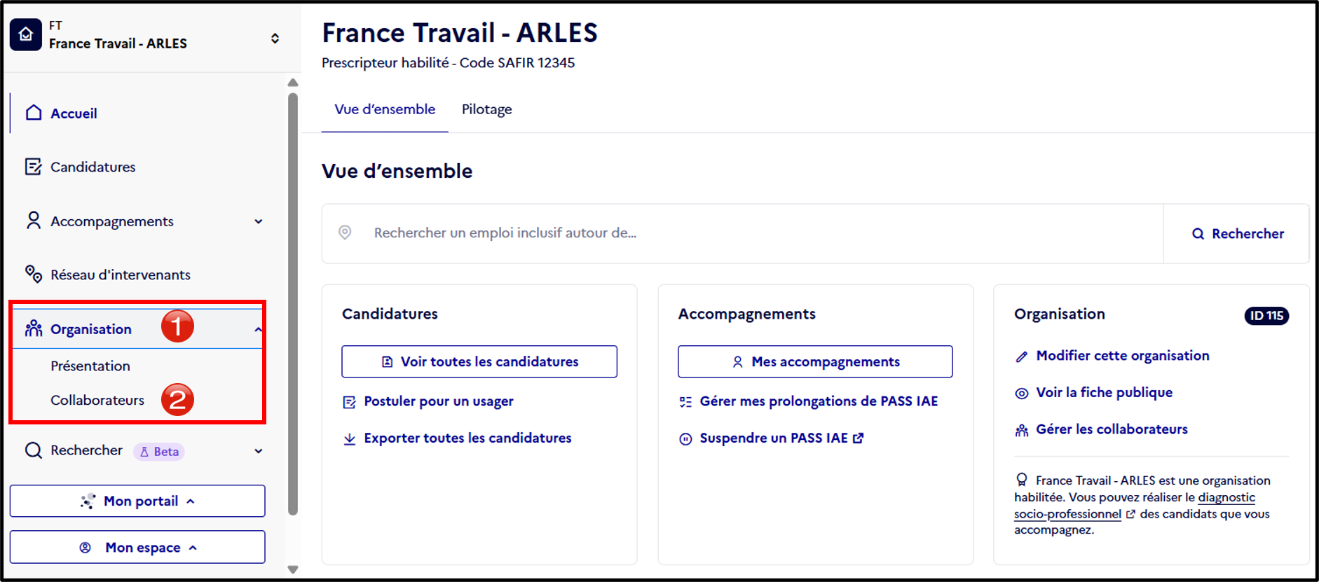Viewport: 1319px width, 582px height.
Task: Expand the Accompagnements sidebar section
Action: pyautogui.click(x=259, y=221)
